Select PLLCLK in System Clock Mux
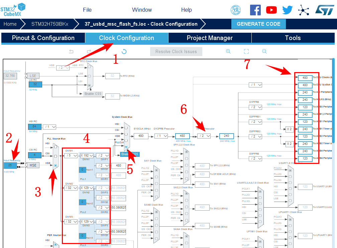 pos(126,147)
